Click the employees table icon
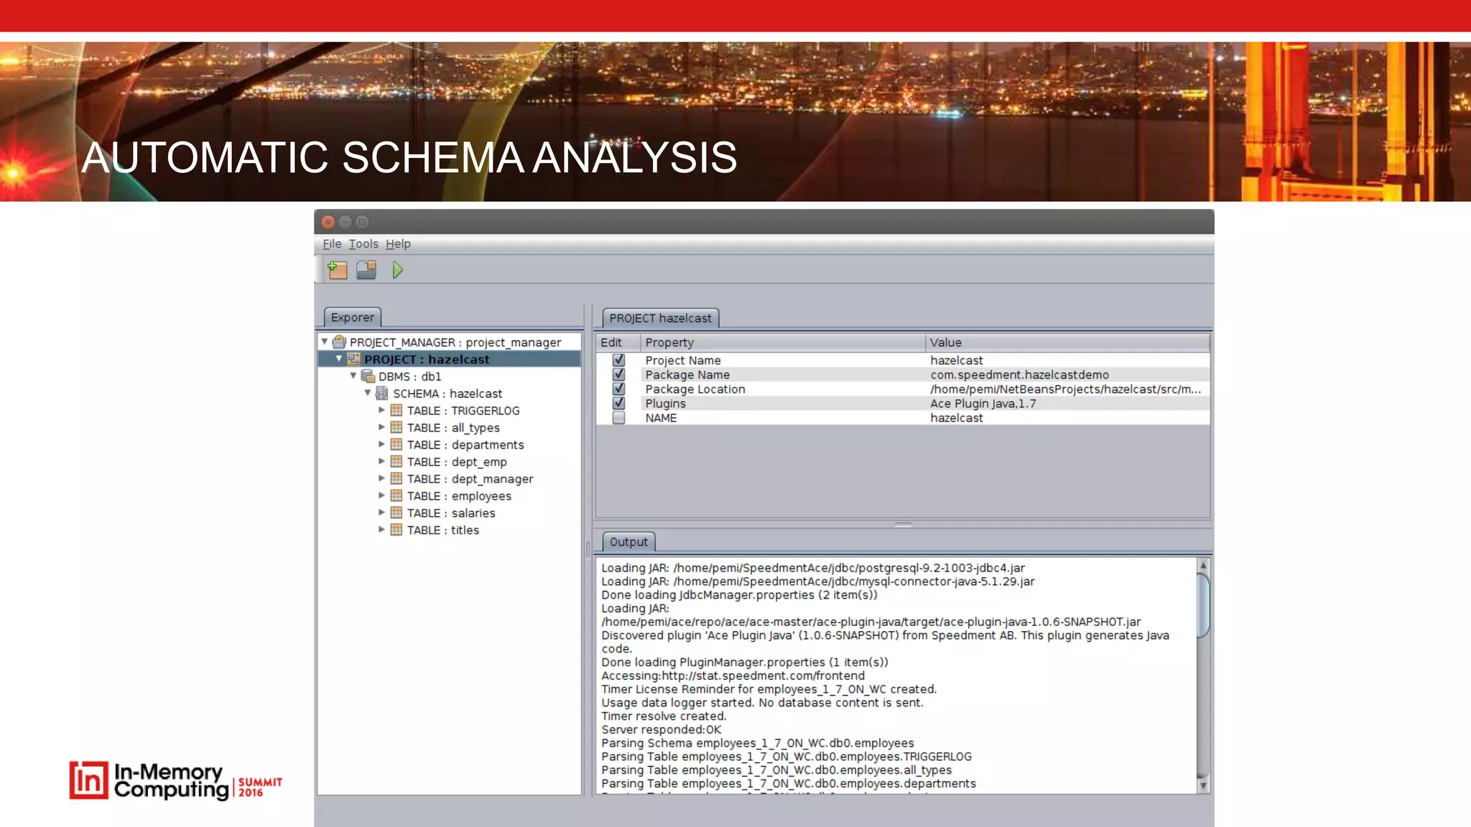Viewport: 1471px width, 827px height. 396,495
